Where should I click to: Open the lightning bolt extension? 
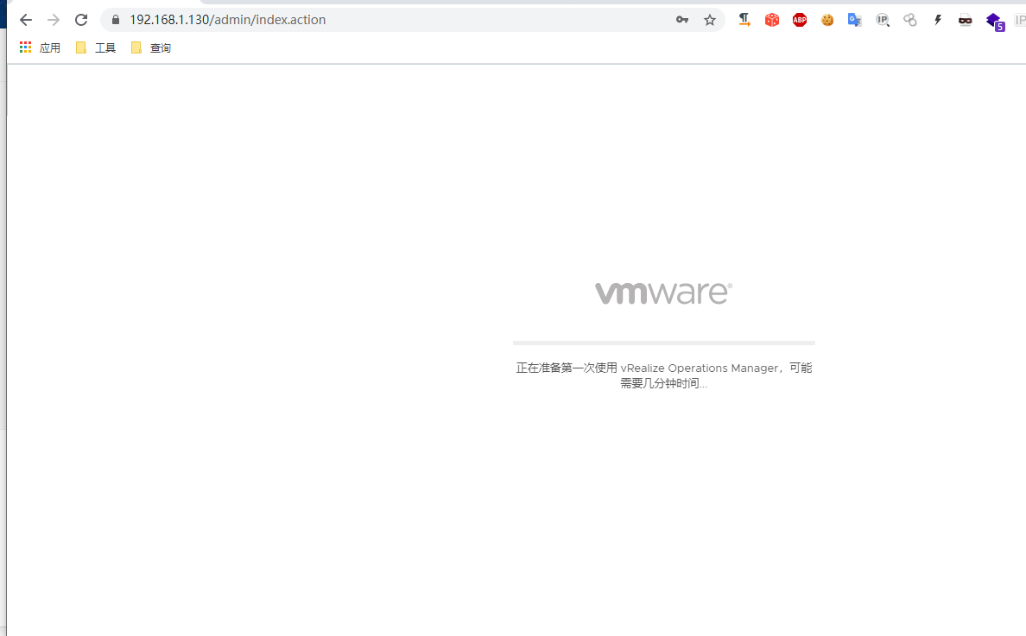pos(938,20)
